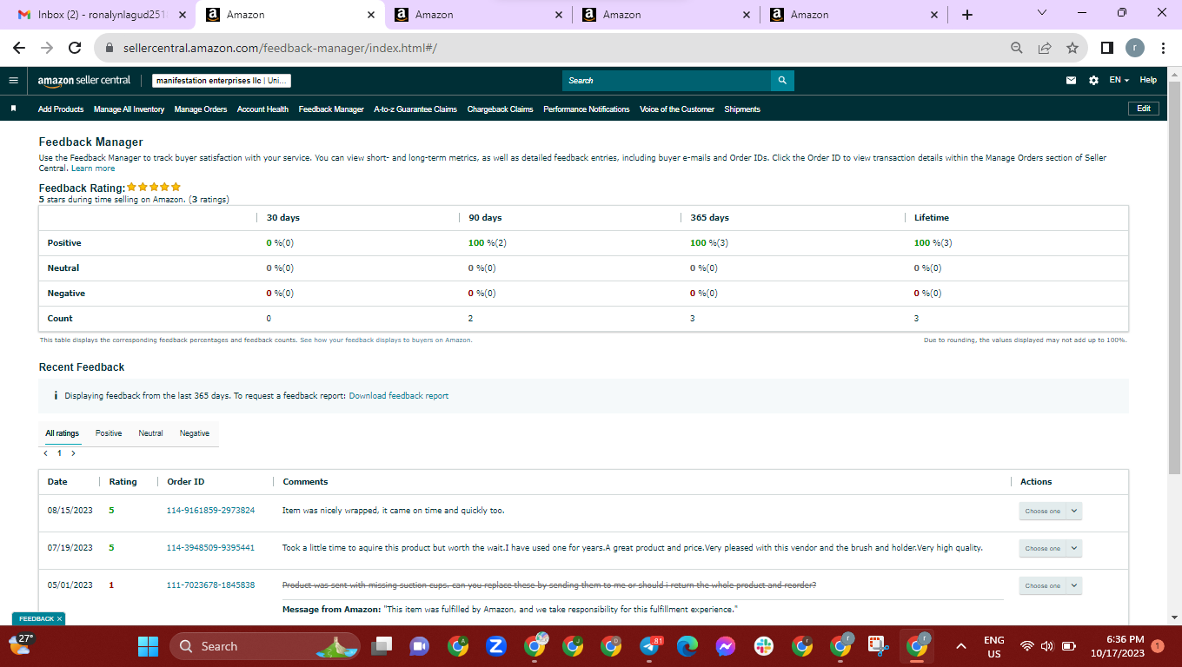The height and width of the screenshot is (667, 1182).
Task: Open Voice of the Customer in the navigation bar
Action: tap(677, 109)
